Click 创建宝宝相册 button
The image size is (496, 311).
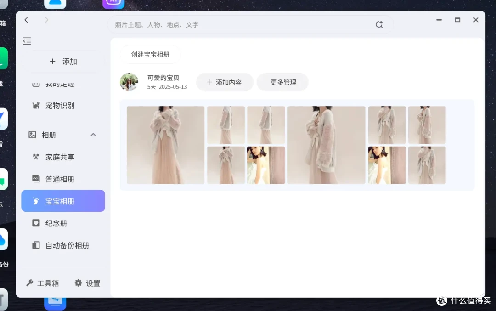[150, 54]
